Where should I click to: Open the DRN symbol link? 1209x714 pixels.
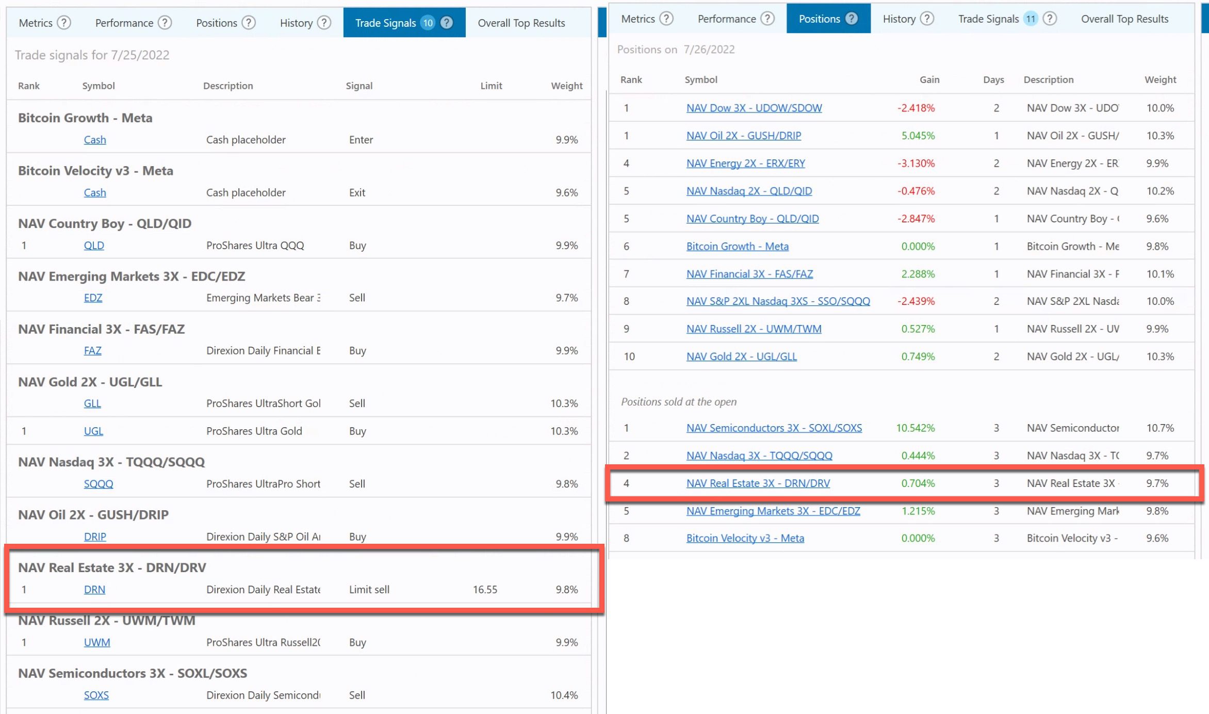[x=94, y=589]
